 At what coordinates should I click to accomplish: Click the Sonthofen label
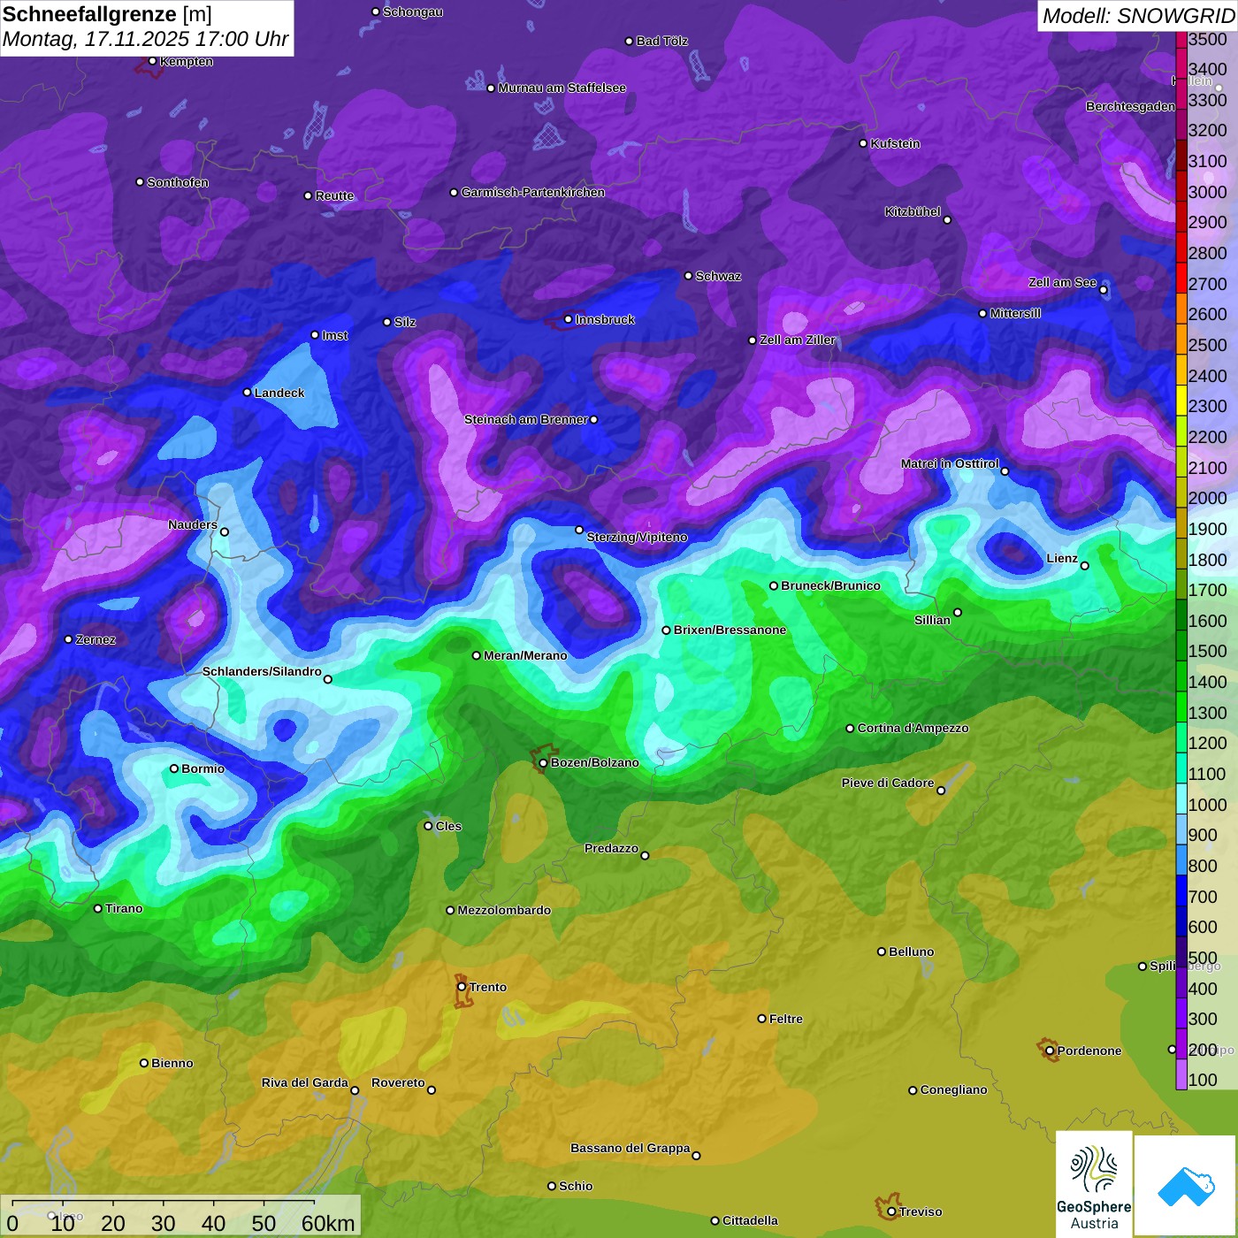178,182
